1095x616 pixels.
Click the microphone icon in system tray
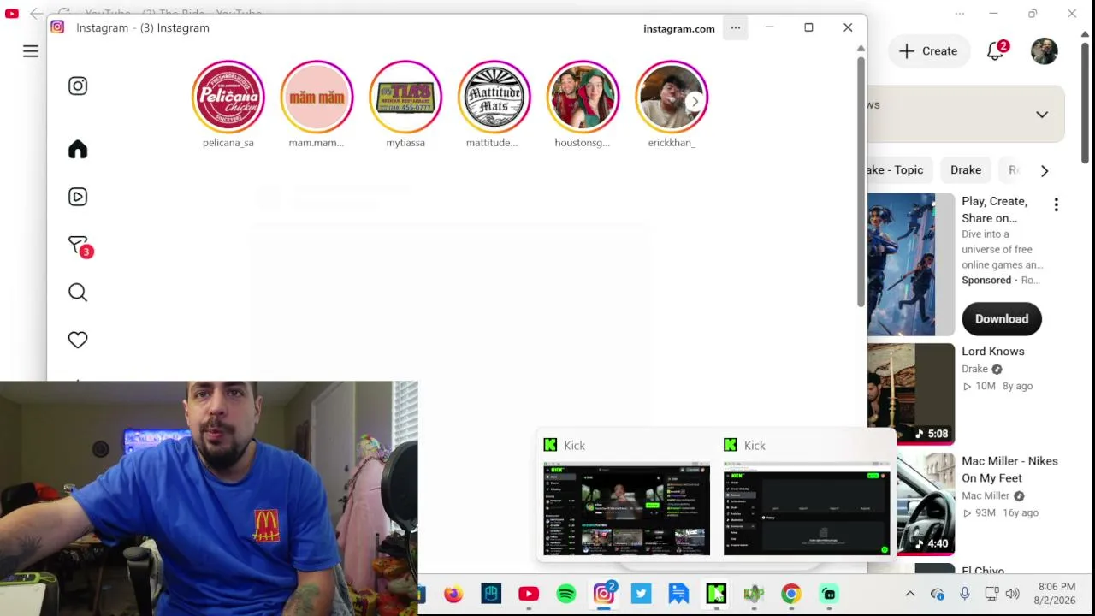point(965,594)
